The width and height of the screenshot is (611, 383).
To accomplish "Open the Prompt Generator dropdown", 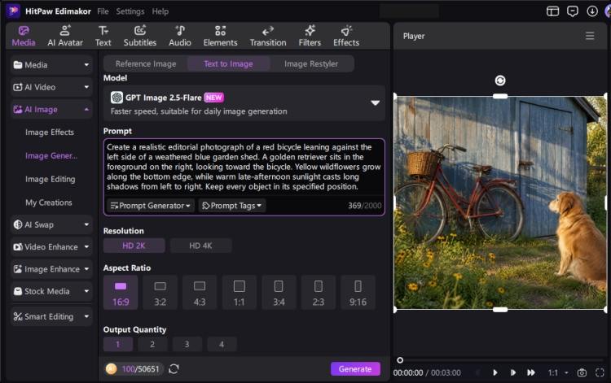I will tap(151, 205).
